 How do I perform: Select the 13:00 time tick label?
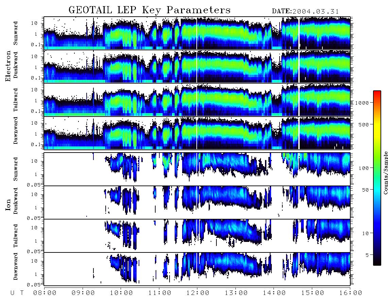point(236,293)
